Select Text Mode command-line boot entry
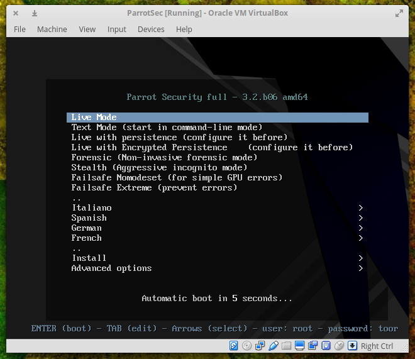 [218, 127]
